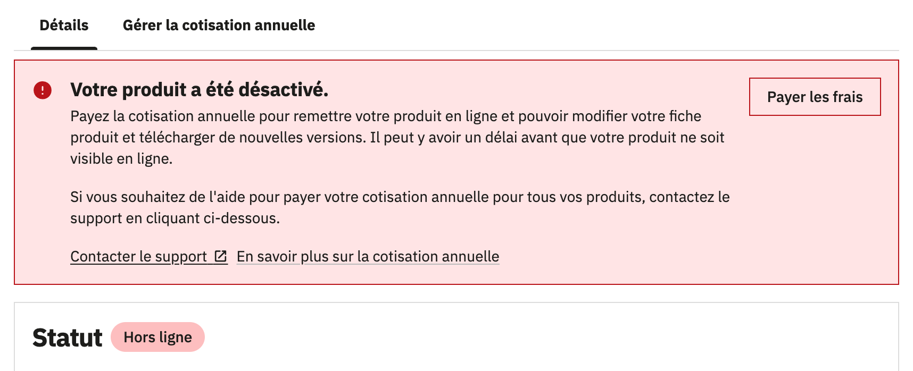Screen dimensions: 913x371
Task: Click the line support en cliquant ci-dessous
Action: [175, 218]
